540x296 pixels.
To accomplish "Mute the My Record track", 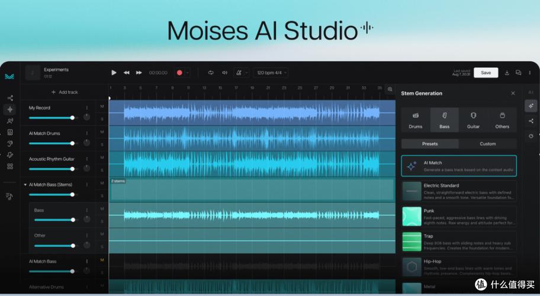I will tap(102, 107).
